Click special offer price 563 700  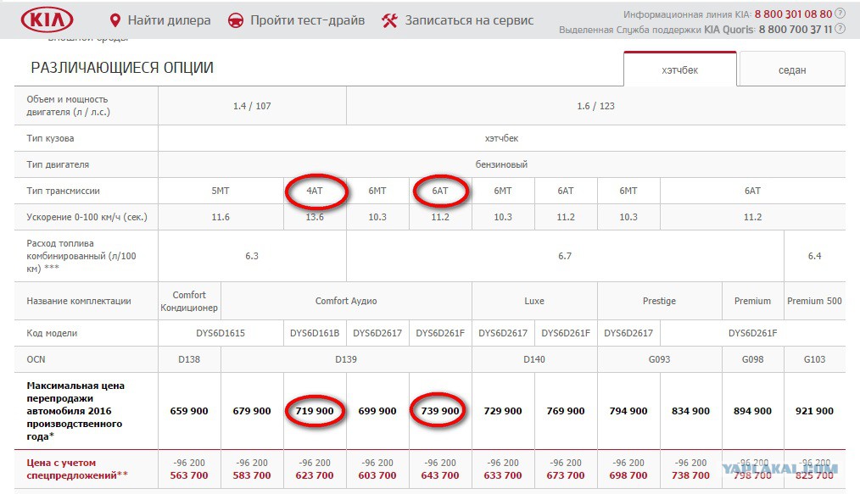[189, 475]
